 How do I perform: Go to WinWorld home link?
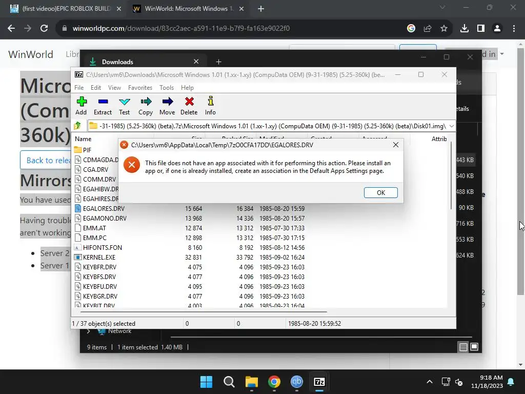31,54
